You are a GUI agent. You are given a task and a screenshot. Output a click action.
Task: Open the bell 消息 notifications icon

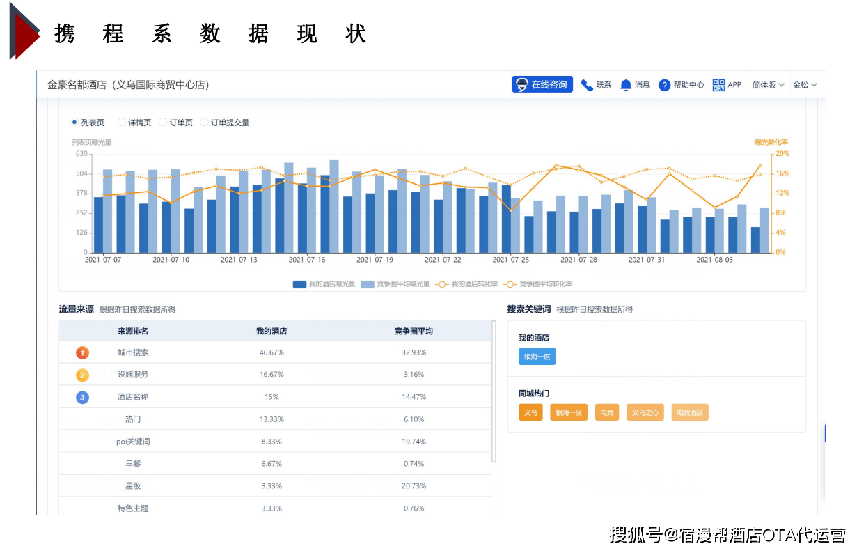tap(626, 85)
